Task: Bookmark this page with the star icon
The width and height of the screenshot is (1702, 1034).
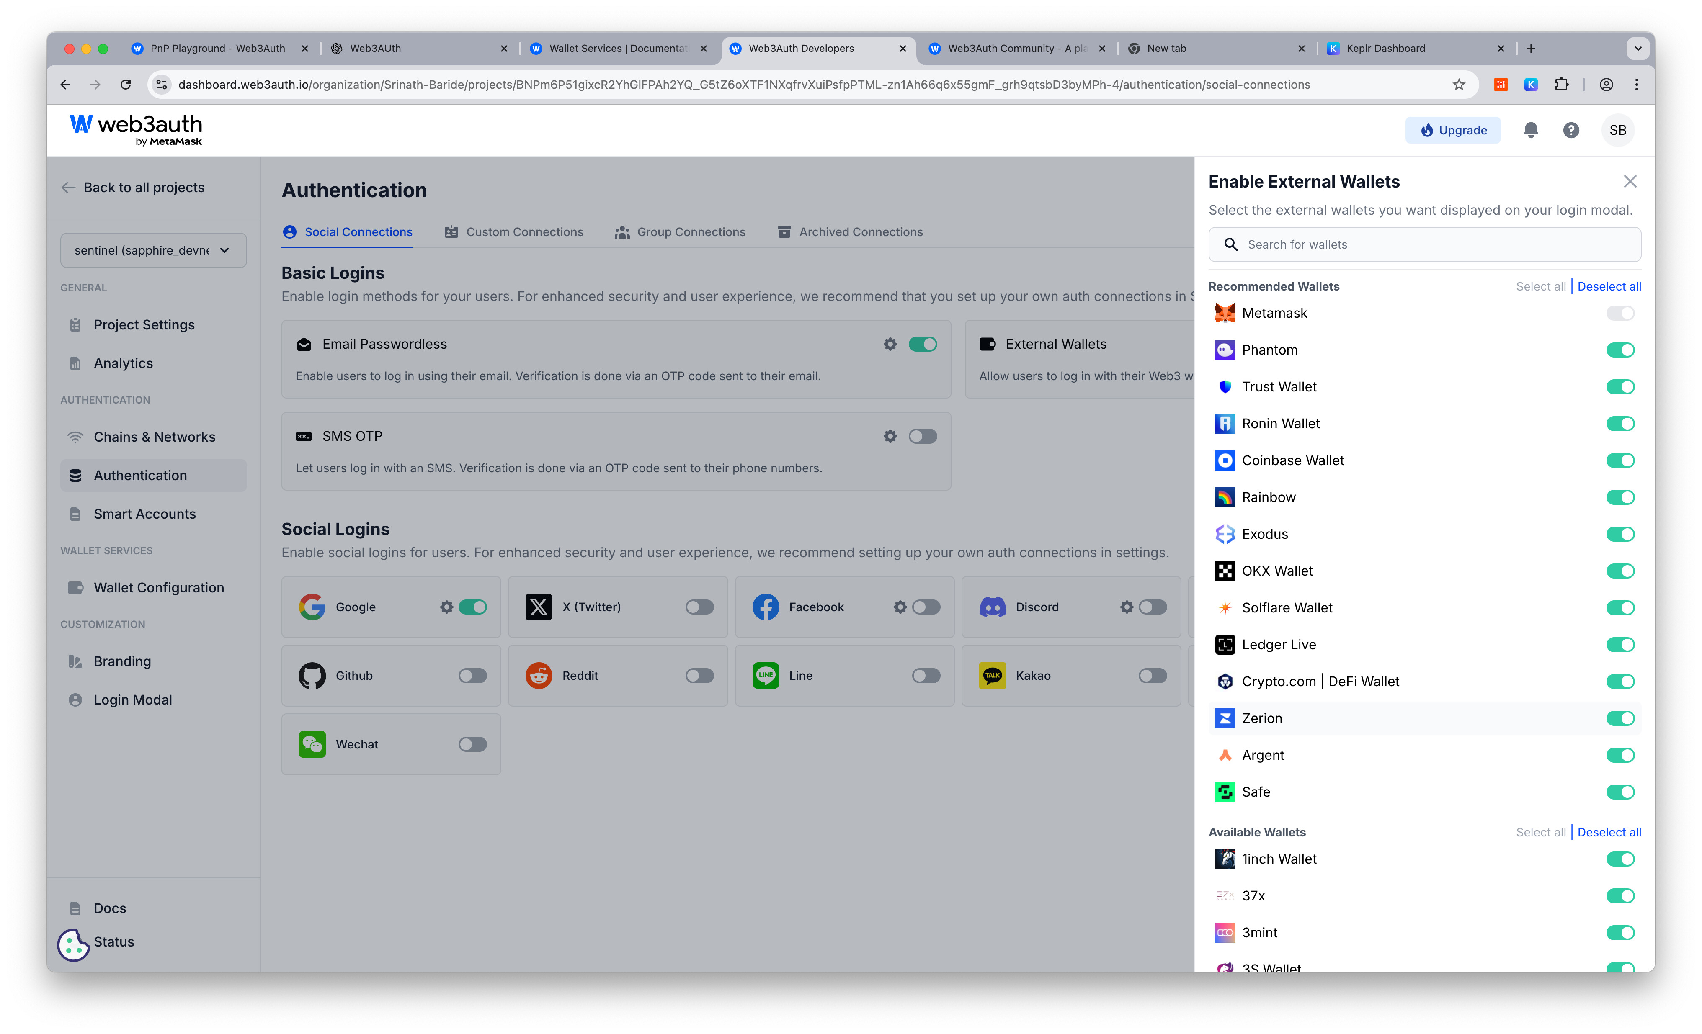Action: pos(1458,84)
